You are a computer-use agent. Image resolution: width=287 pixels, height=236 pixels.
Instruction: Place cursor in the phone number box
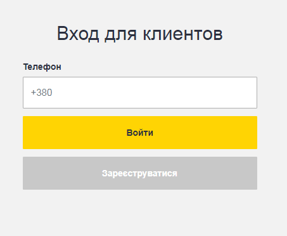[x=140, y=93]
